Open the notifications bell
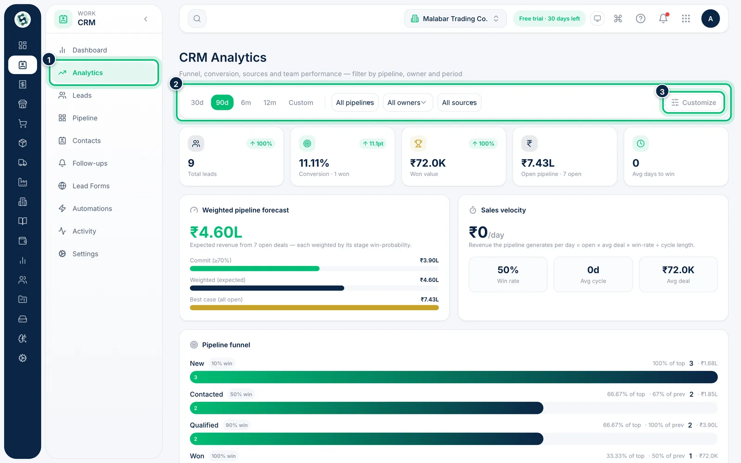This screenshot has width=741, height=463. pyautogui.click(x=663, y=19)
